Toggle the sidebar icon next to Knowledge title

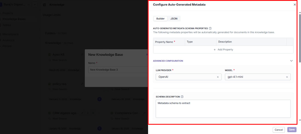45,5
